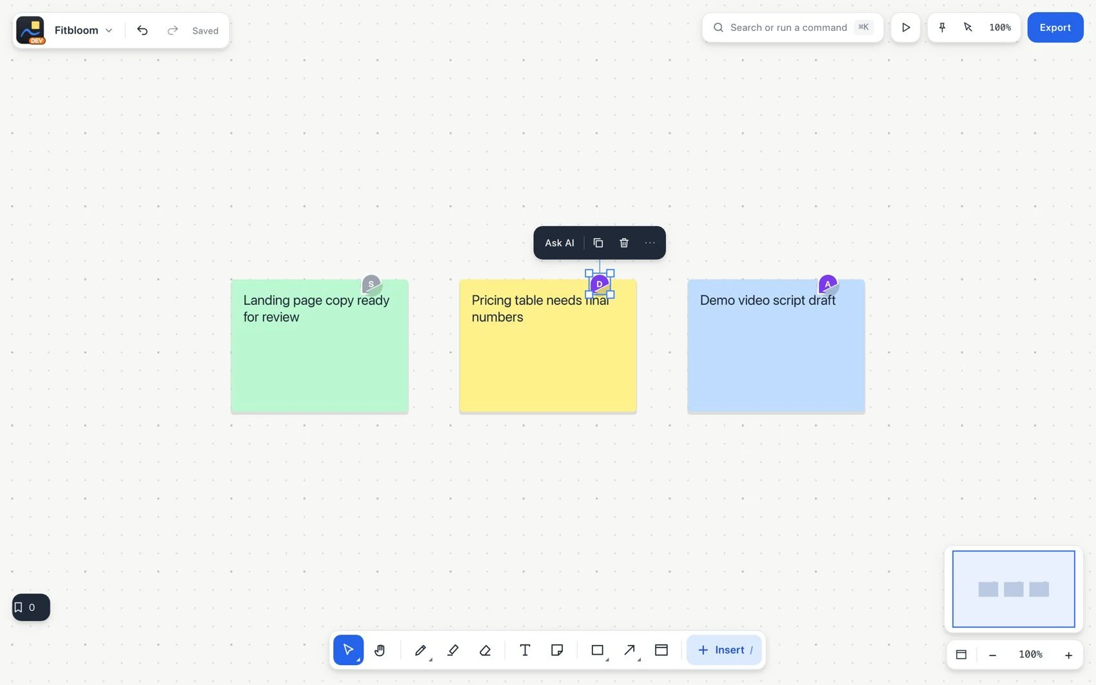Activate the hand pan tool
Viewport: 1096px width, 685px height.
380,650
